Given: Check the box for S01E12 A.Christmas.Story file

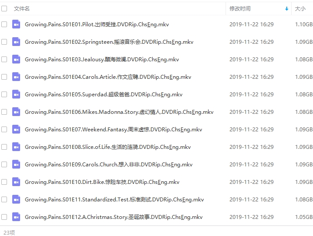Looking at the screenshot, I should pyautogui.click(x=4, y=217).
